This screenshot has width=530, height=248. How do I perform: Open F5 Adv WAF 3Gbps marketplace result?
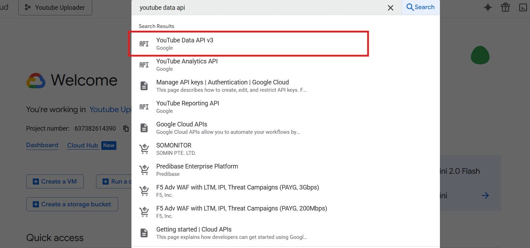tap(285, 191)
